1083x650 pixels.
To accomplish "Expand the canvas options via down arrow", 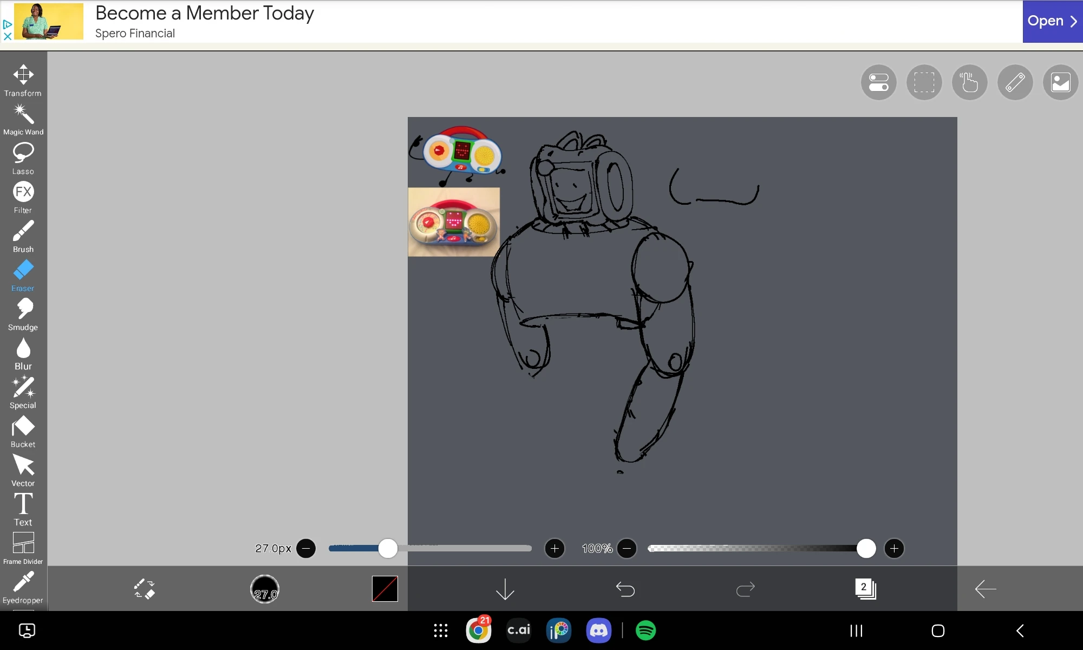I will 505,589.
